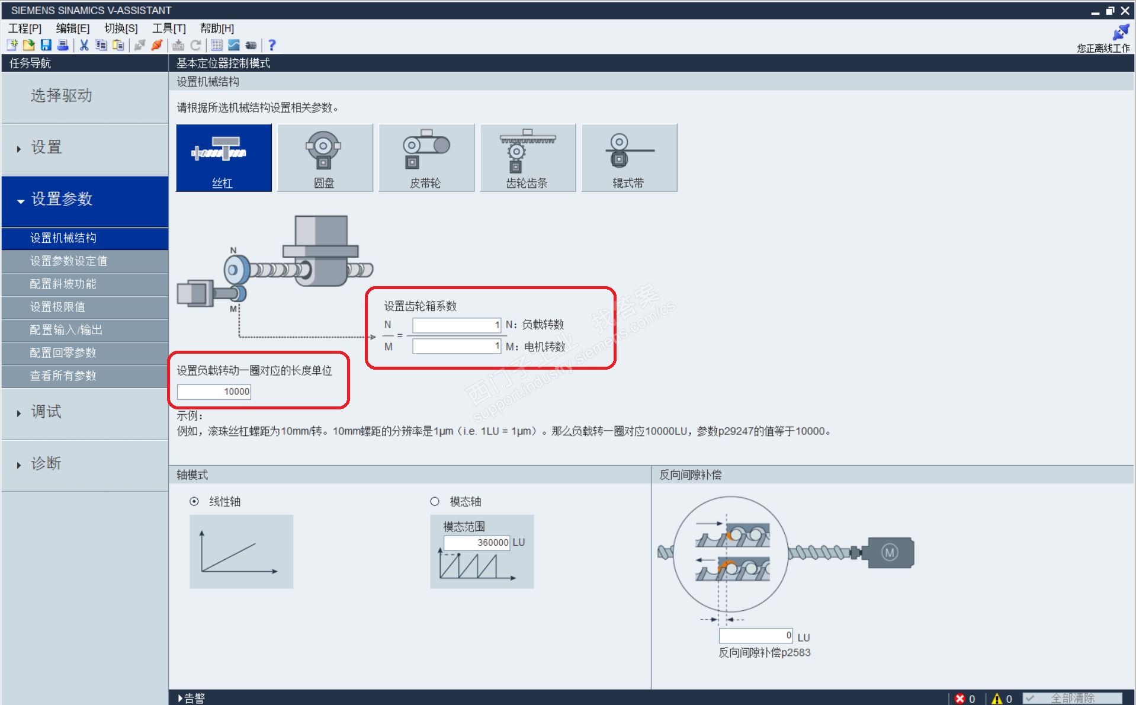Click the Paste clipboard icon
The width and height of the screenshot is (1136, 705).
pos(118,45)
